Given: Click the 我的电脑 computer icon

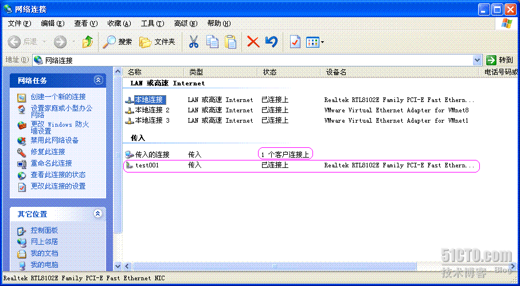Looking at the screenshot, I should coord(22,265).
